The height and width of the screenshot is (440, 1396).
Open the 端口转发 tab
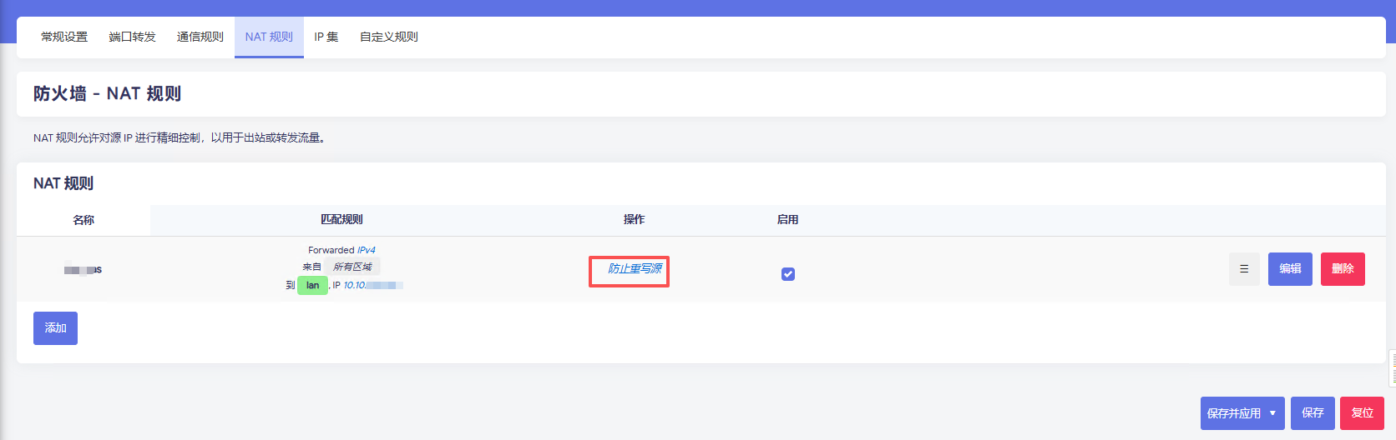[132, 37]
